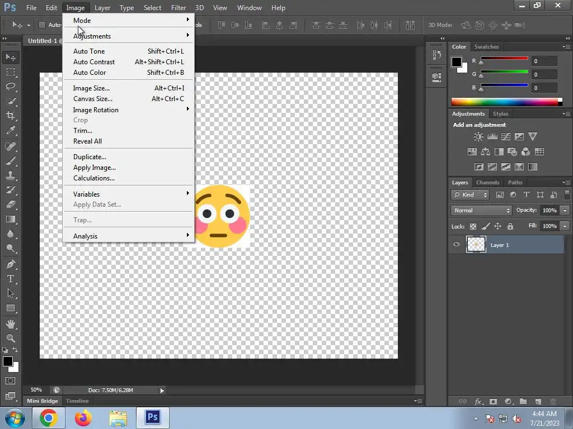
Task: Choose Image Size menu entry
Action: [128, 88]
